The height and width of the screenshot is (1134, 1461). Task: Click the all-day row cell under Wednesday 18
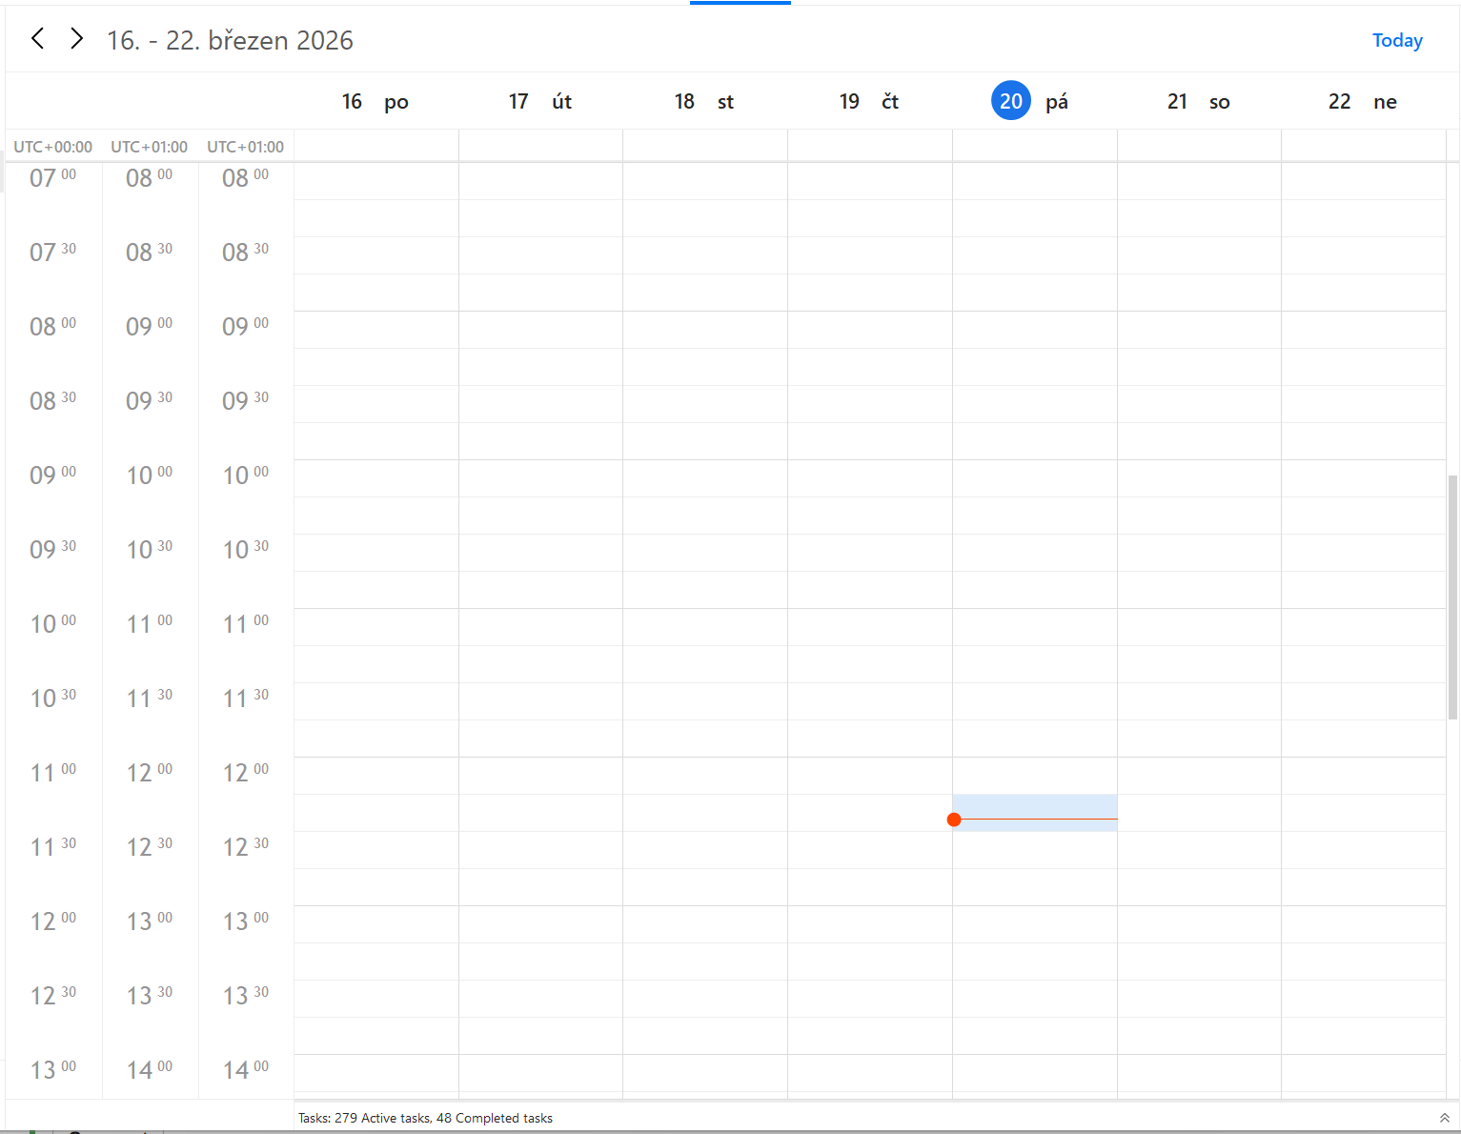click(705, 146)
